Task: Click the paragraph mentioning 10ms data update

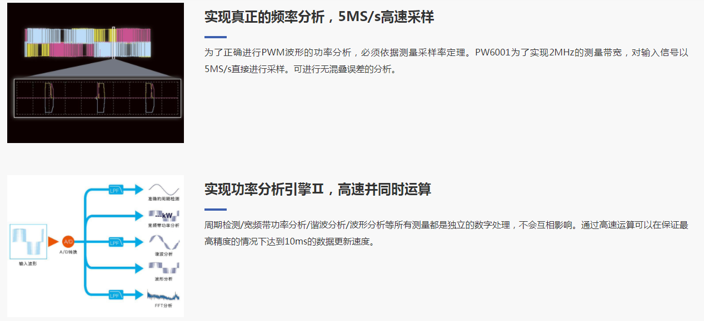Action: coord(446,233)
